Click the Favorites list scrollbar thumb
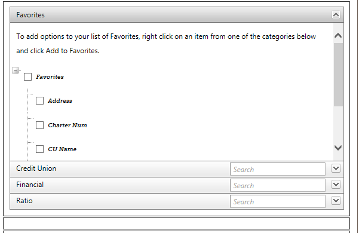 (x=338, y=75)
